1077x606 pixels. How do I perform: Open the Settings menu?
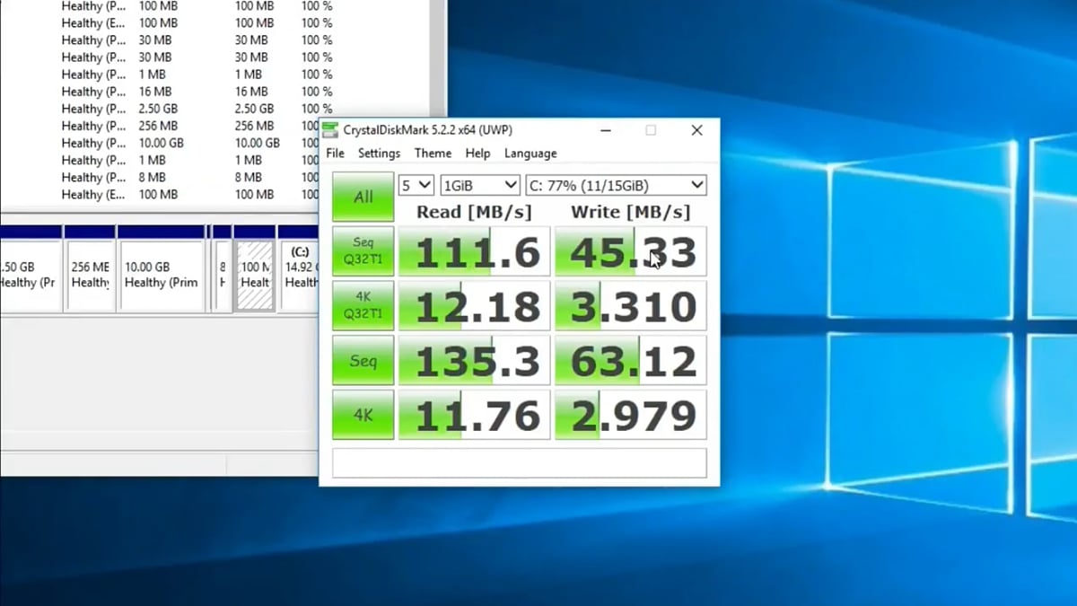click(x=379, y=153)
